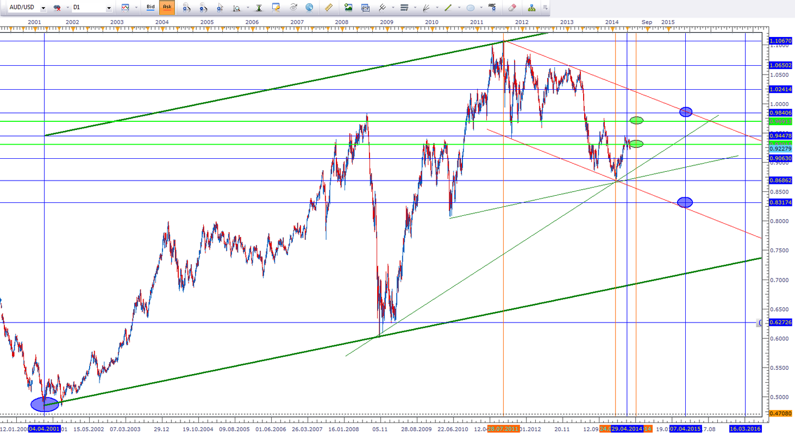Viewport: 795px width, 435px height.
Task: Select the green trend line tool
Action: 448,8
